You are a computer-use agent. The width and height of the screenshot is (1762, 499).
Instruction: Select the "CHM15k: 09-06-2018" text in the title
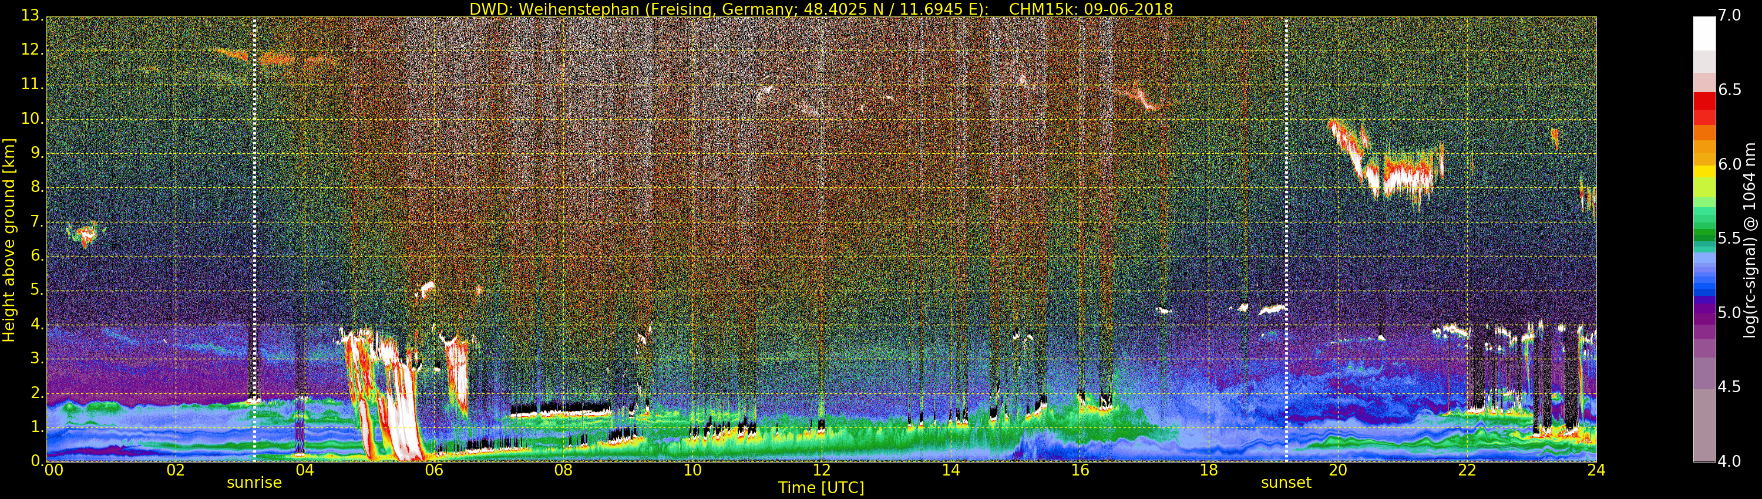[x=1091, y=9]
